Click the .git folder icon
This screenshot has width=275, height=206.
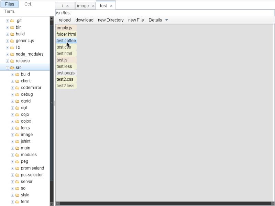[12, 20]
